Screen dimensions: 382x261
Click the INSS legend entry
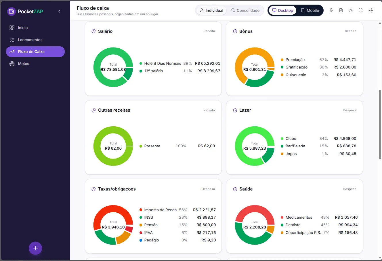(177, 217)
